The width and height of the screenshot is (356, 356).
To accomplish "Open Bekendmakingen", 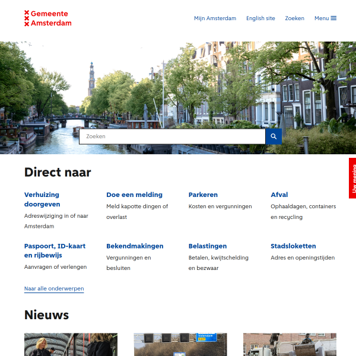I will (x=135, y=246).
